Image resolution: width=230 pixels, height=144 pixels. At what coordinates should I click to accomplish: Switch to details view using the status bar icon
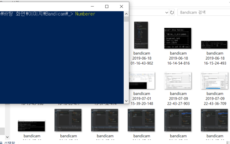click(x=228, y=142)
